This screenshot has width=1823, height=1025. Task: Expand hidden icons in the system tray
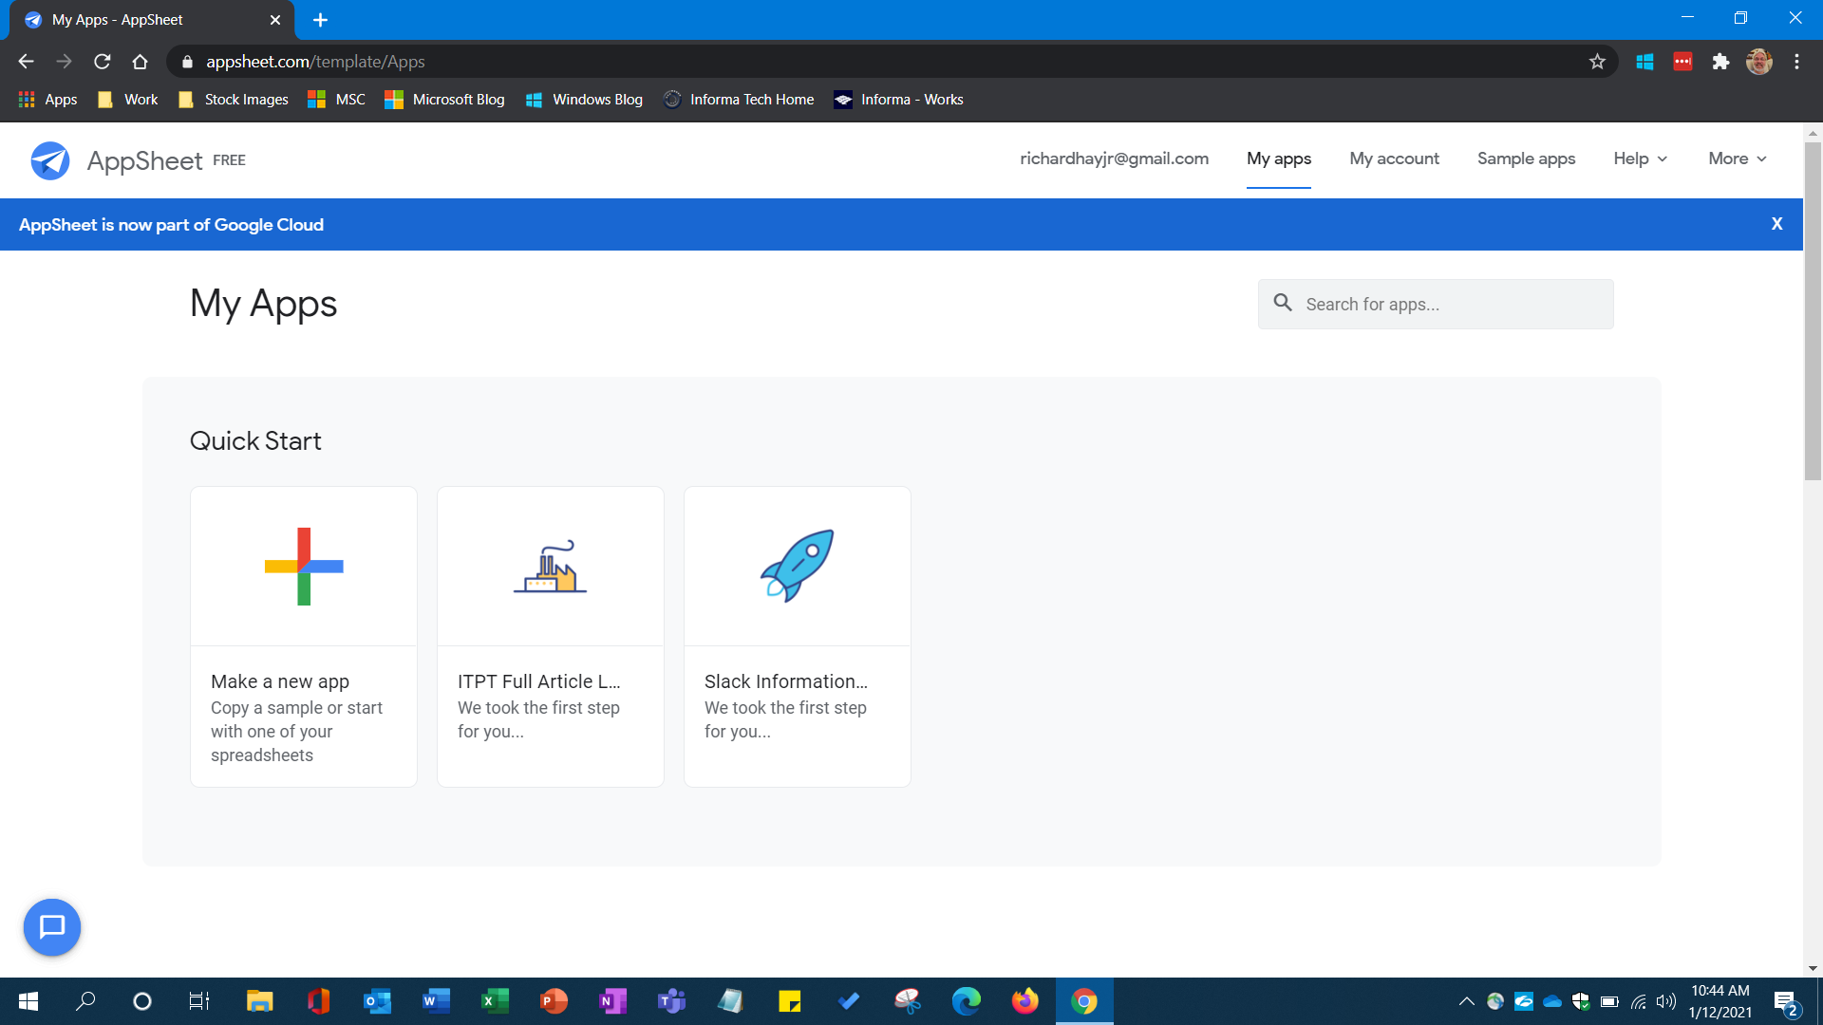point(1466,1001)
